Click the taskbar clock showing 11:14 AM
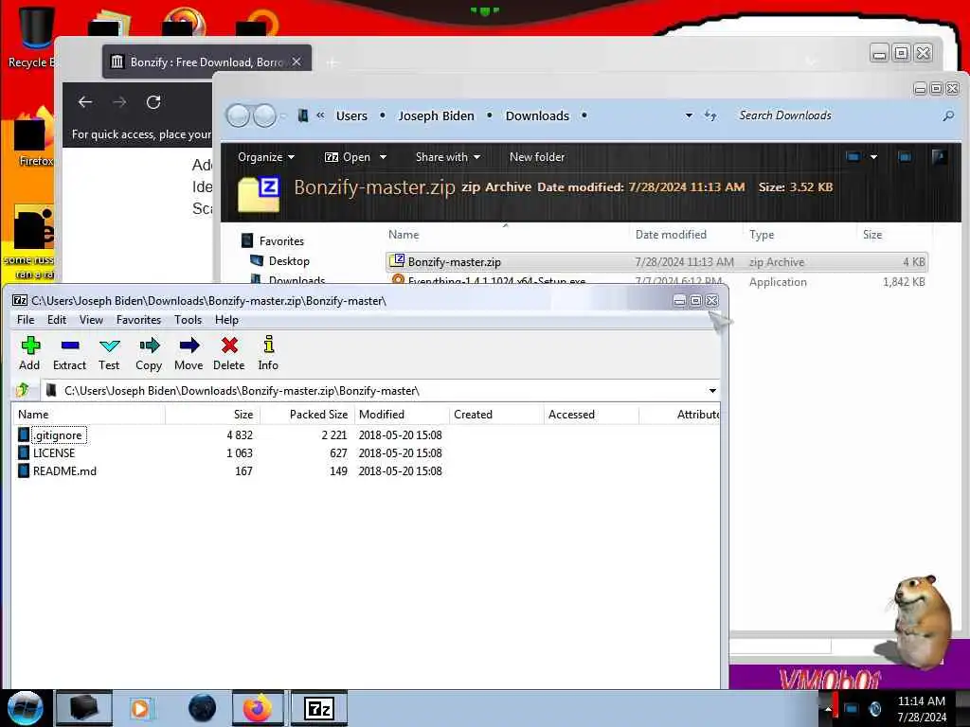 pos(921,708)
